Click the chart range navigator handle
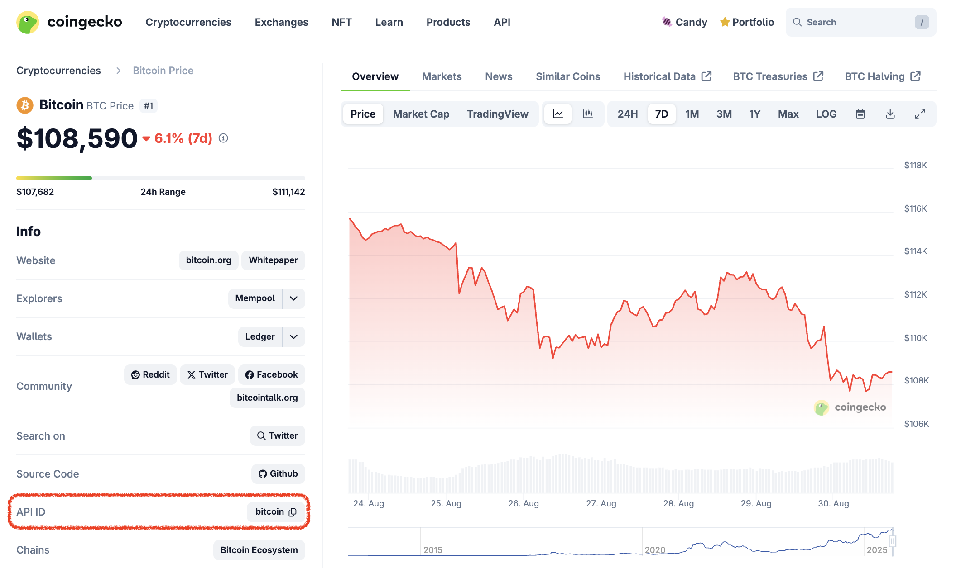Screen dimensions: 961x568 point(892,541)
